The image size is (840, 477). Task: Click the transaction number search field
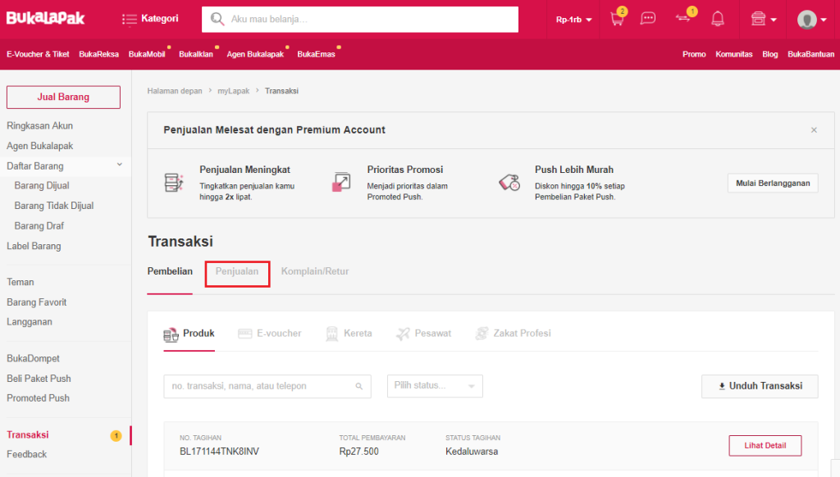coord(267,386)
